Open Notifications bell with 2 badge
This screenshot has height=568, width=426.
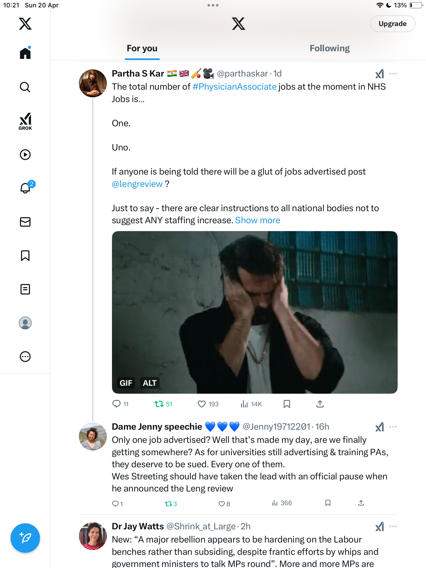[26, 188]
